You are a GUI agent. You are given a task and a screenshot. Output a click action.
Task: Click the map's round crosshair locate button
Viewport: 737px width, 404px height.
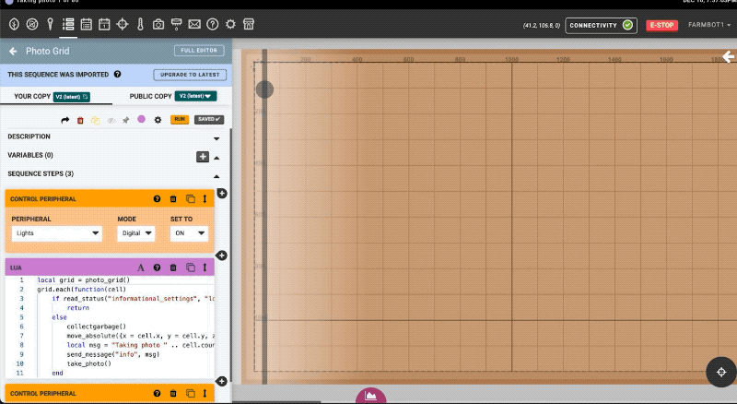click(721, 372)
